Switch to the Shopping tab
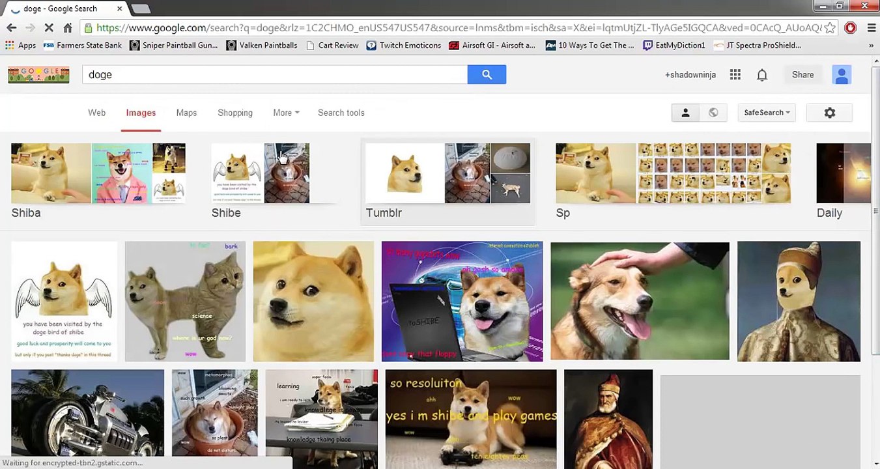This screenshot has height=469, width=880. pyautogui.click(x=235, y=113)
